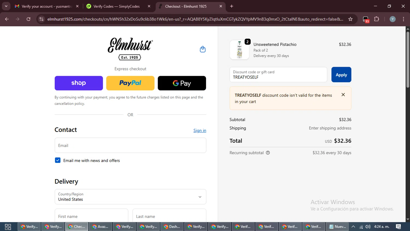This screenshot has width=410, height=231.
Task: Click the 'Enter shipping address' text
Action: [x=330, y=128]
